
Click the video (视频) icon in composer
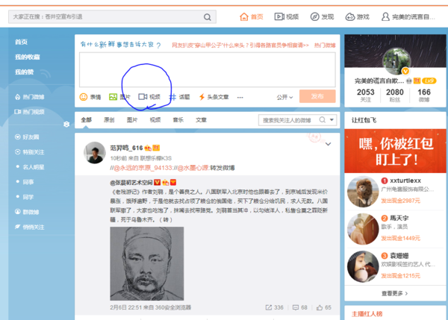(x=143, y=97)
